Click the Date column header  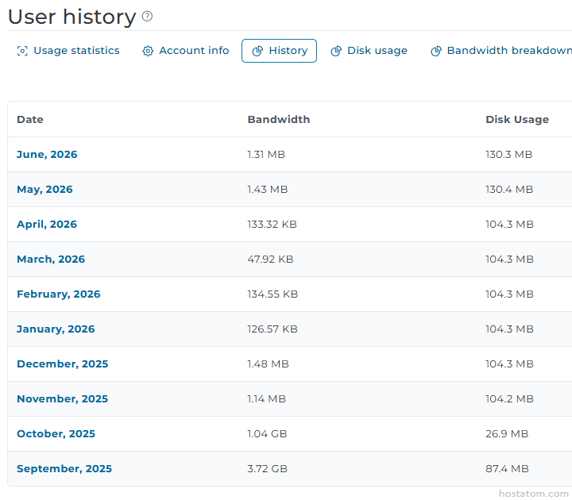pos(30,120)
